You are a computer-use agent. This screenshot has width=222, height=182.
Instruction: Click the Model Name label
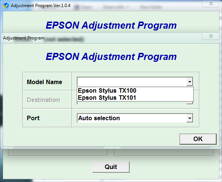[x=44, y=82]
